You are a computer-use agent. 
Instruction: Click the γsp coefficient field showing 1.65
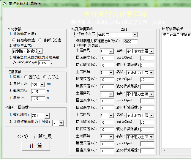click(x=44, y=63)
